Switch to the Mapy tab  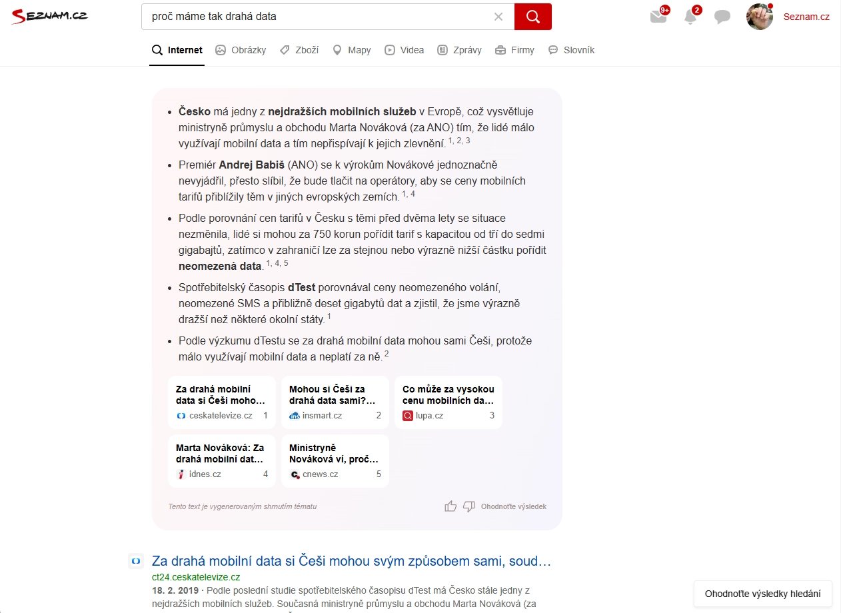[351, 50]
